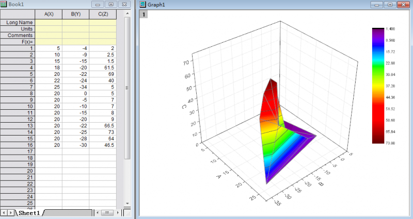This screenshot has width=413, height=219.
Task: Select column header B(Y)
Action: [x=76, y=14]
